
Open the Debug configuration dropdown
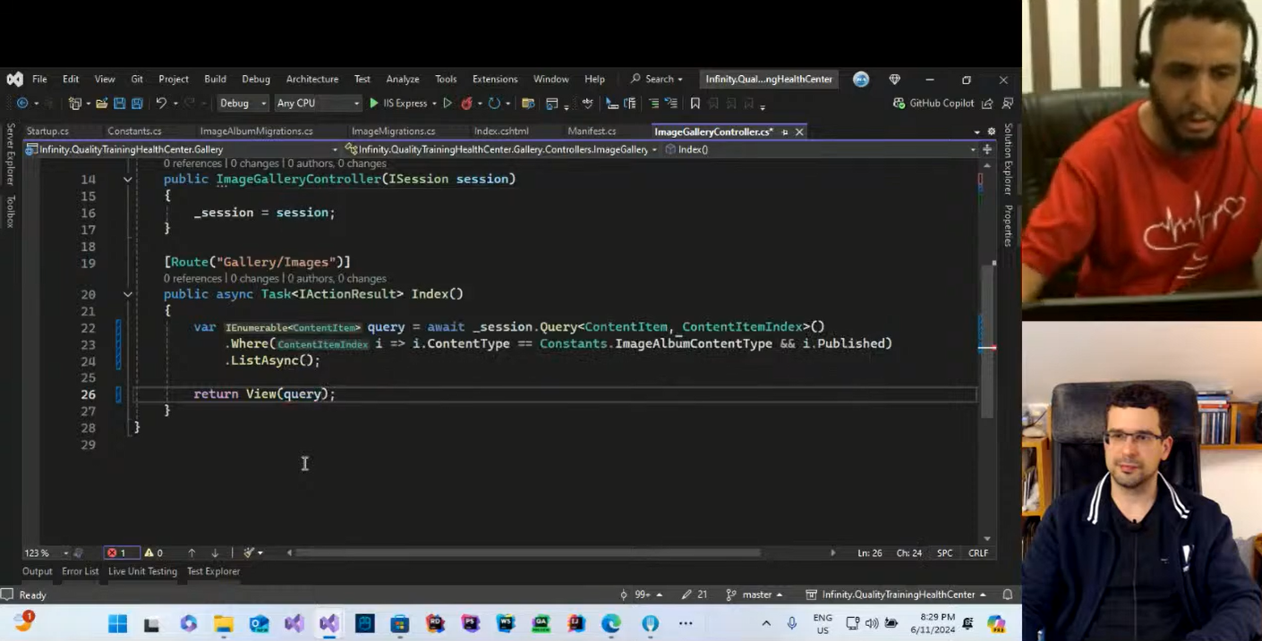click(x=243, y=104)
